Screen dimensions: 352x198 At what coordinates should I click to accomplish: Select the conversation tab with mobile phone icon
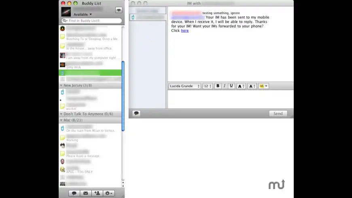148,17
